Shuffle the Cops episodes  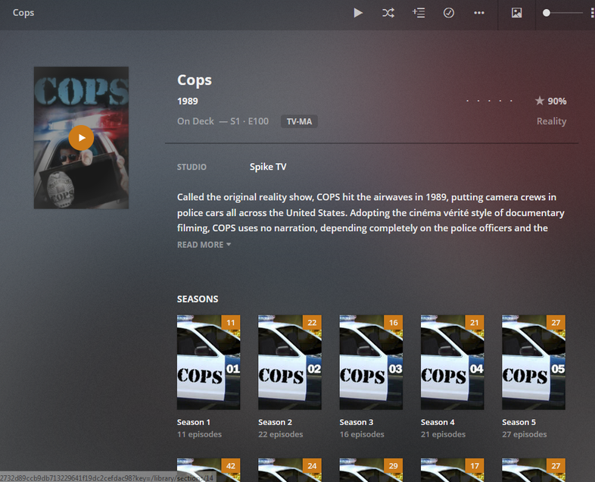[388, 13]
